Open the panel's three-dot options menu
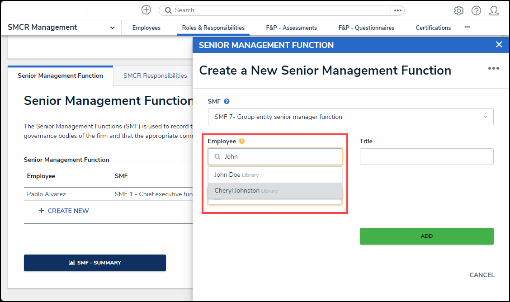510x302 pixels. pyautogui.click(x=493, y=68)
